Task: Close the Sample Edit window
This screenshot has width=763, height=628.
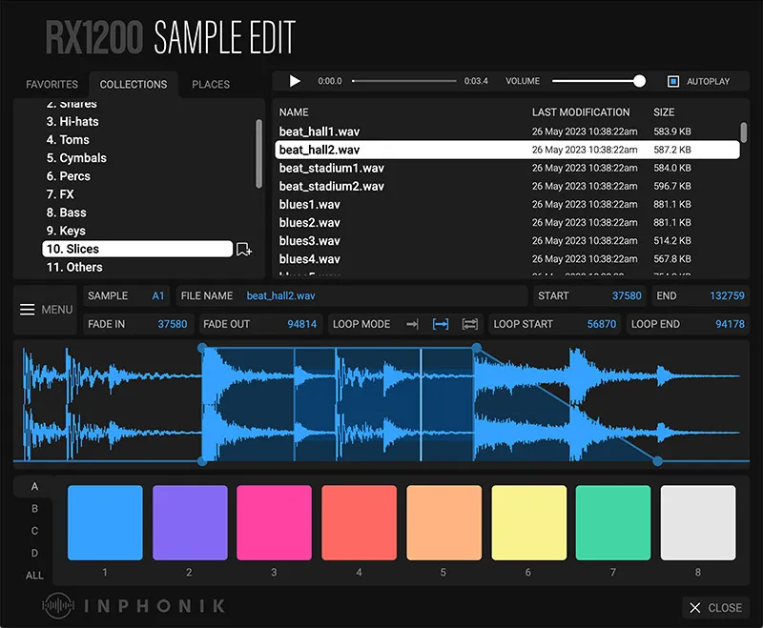Action: (715, 608)
